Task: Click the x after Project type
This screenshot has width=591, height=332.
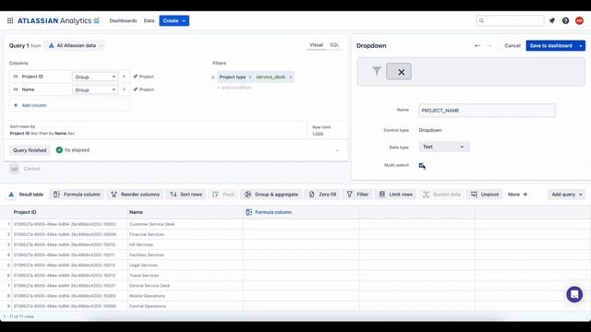Action: coord(250,77)
